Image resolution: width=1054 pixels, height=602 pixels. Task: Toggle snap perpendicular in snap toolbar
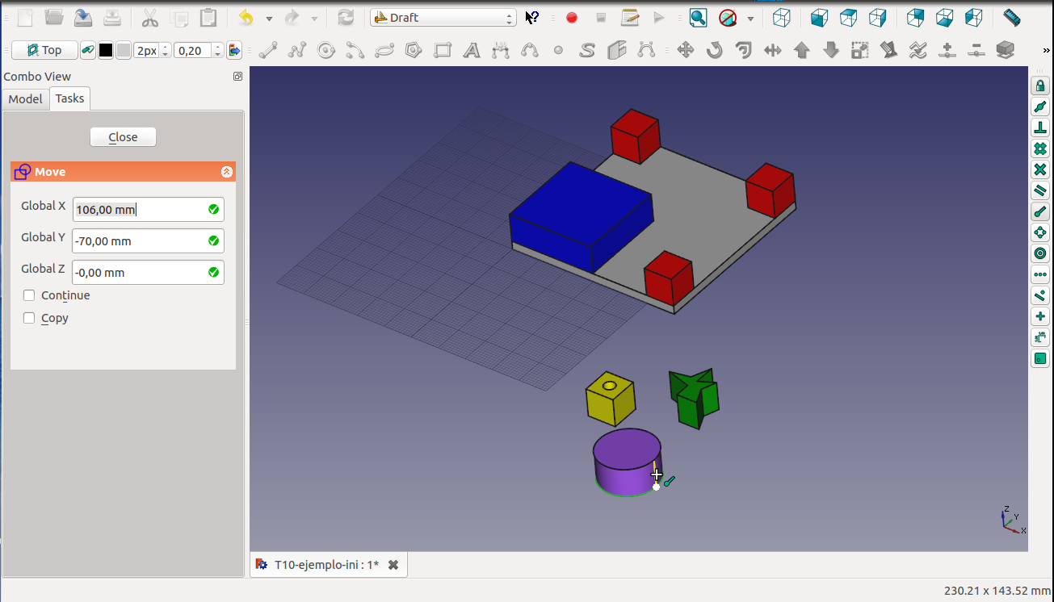[x=1040, y=128]
